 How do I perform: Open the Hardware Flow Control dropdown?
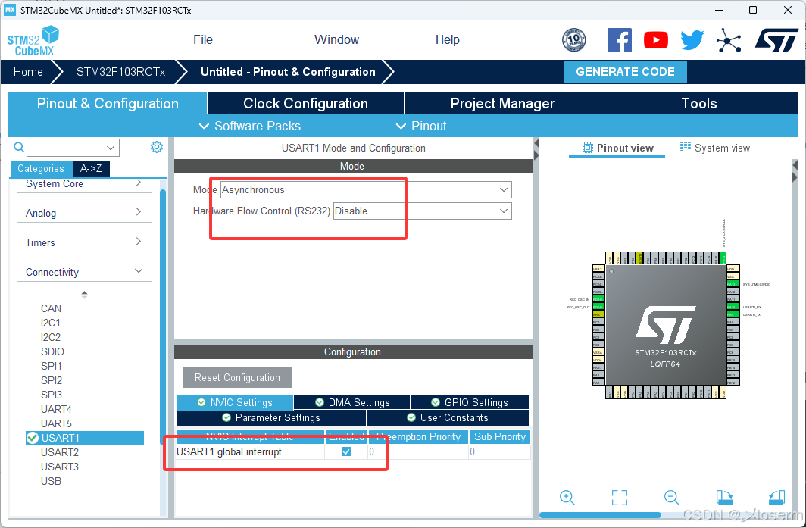tap(423, 211)
